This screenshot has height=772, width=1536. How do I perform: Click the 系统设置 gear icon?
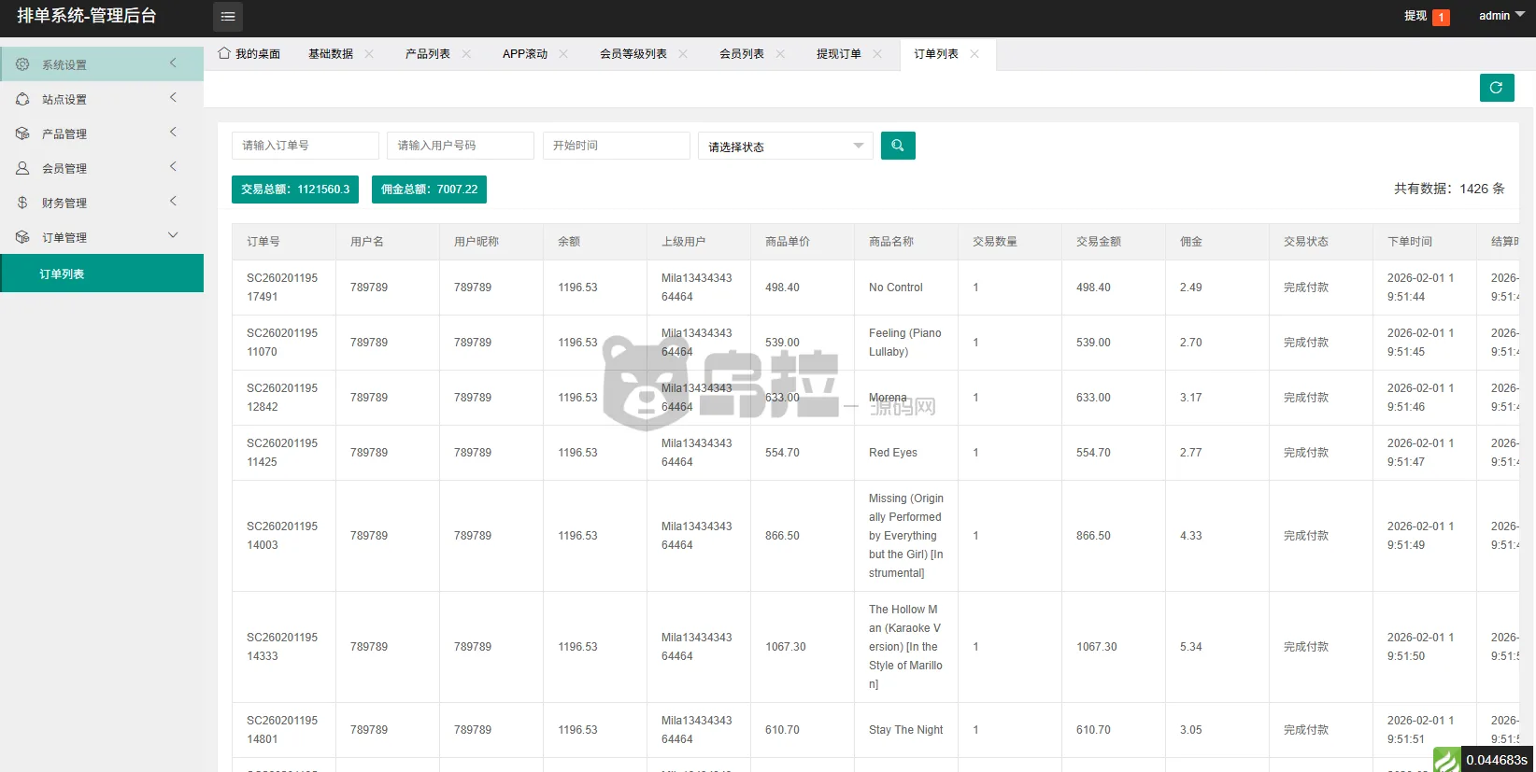click(x=22, y=64)
